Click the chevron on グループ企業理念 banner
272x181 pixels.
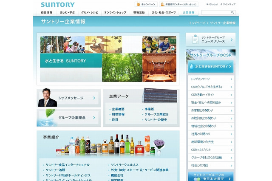pos(94,118)
